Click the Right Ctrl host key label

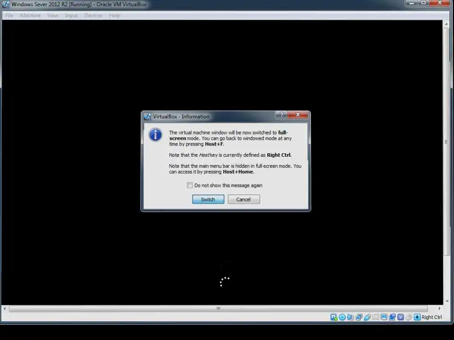coord(432,317)
